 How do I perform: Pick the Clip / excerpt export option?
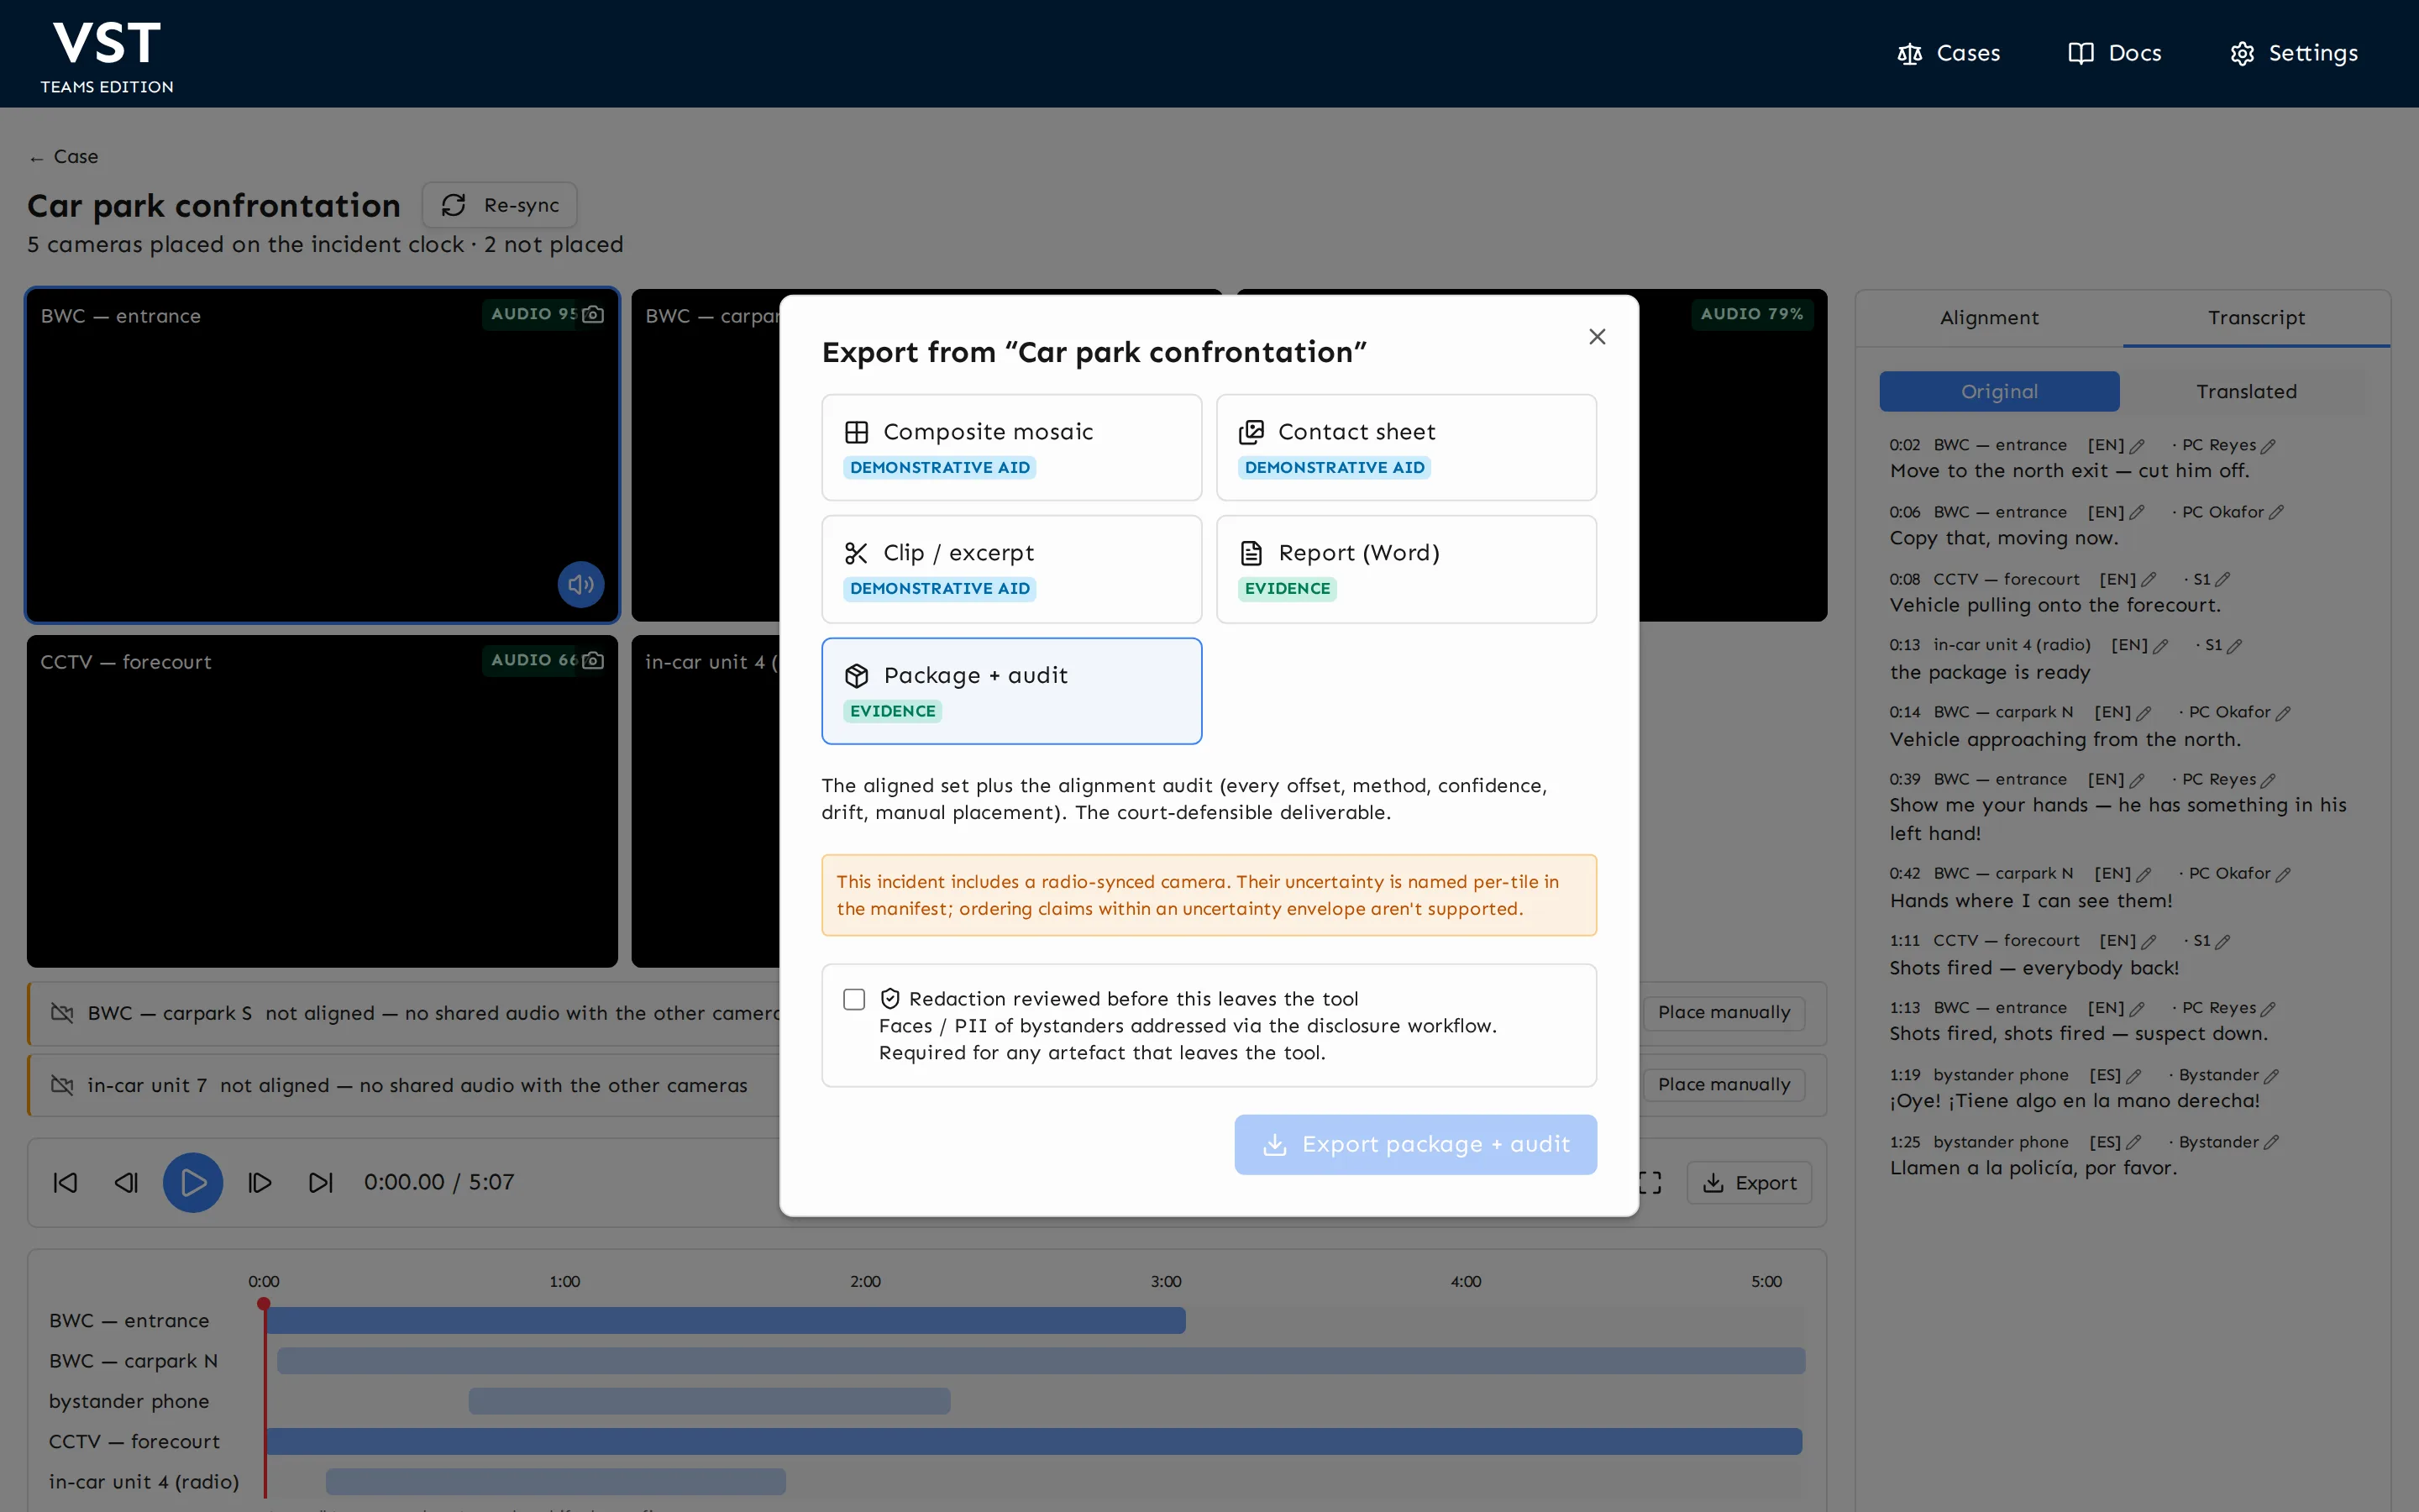click(x=1011, y=569)
